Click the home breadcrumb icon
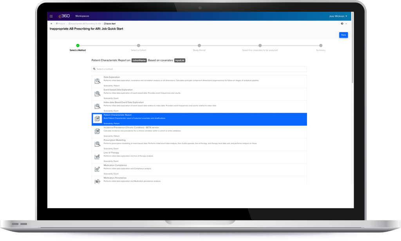 click(51, 24)
